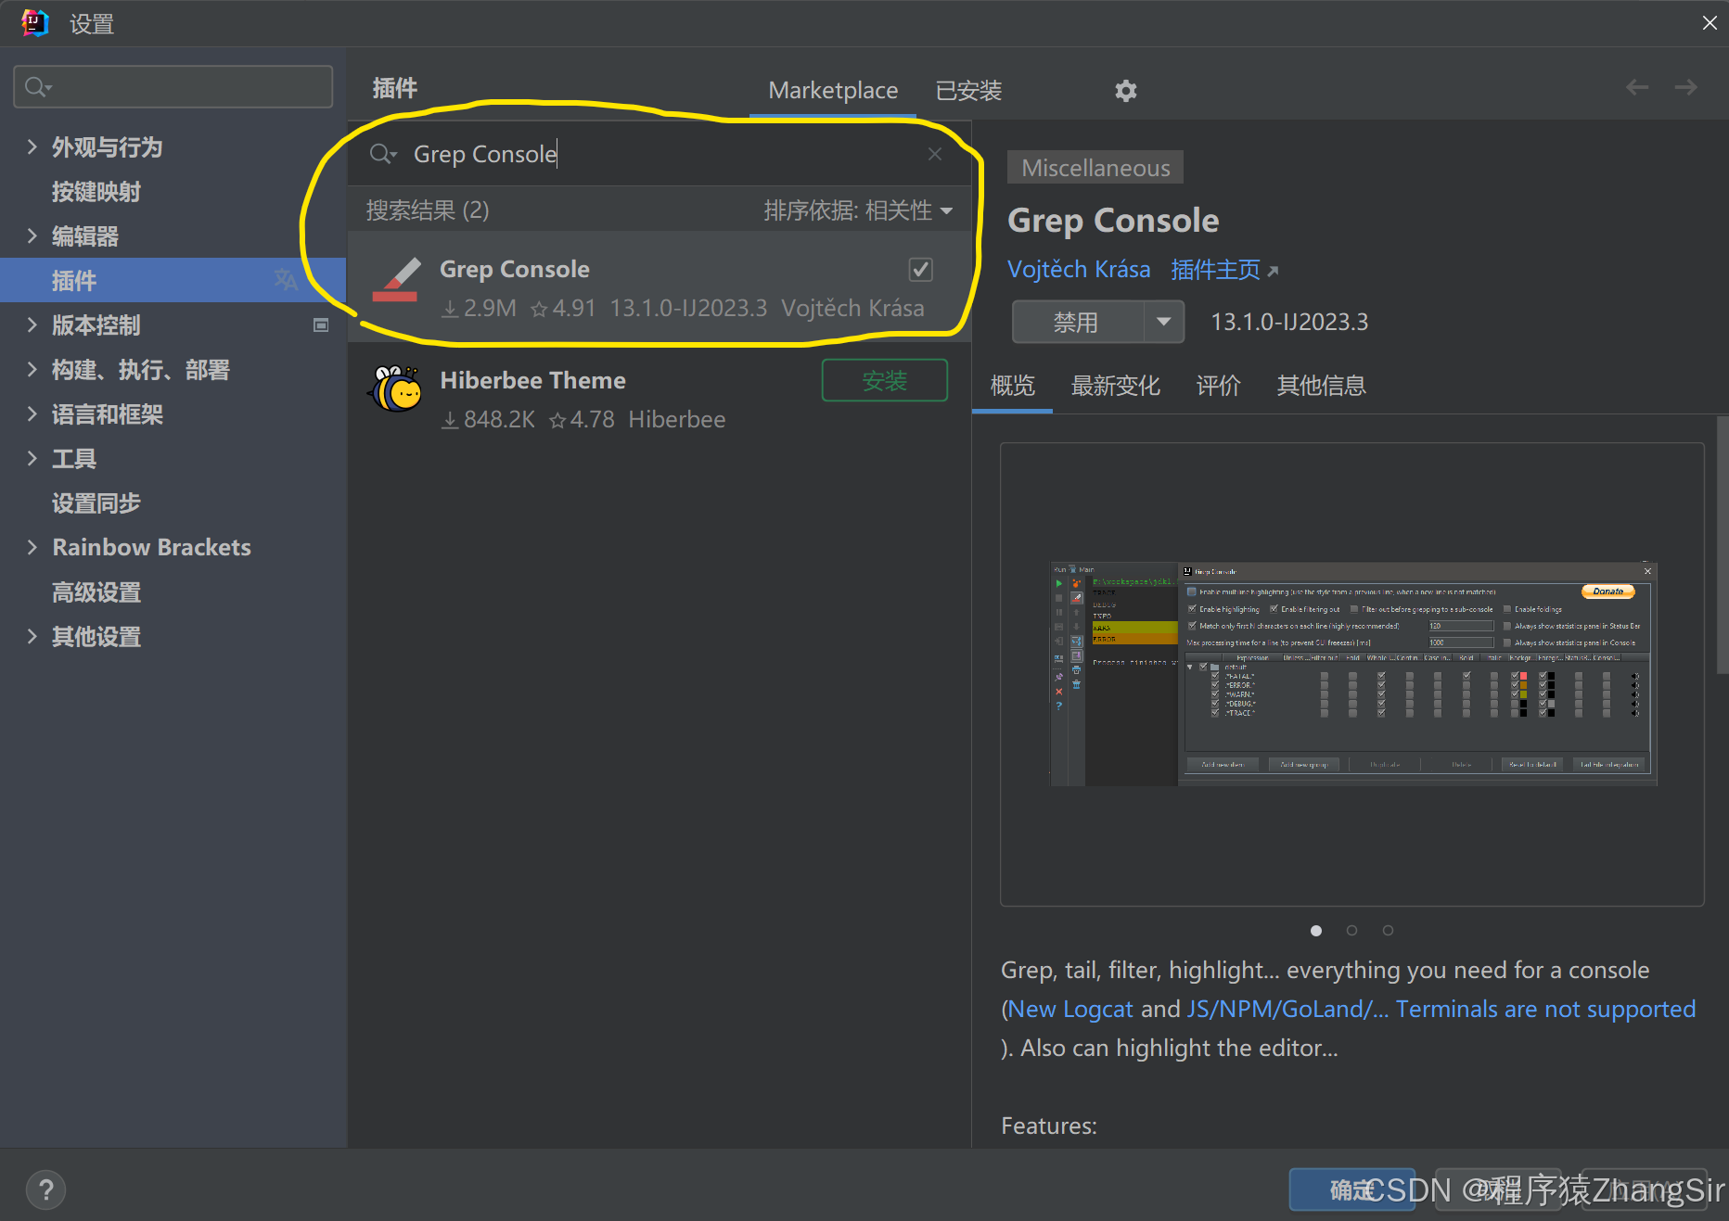Viewport: 1729px width, 1221px height.
Task: Click the Grep Console search field
Action: click(659, 154)
